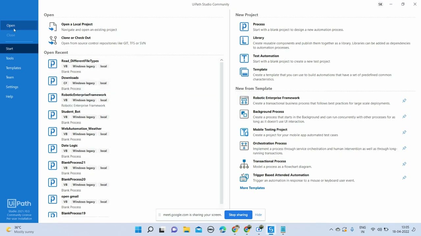This screenshot has width=421, height=236.
Task: Click the BlankProcess21 project icon
Action: point(53,165)
